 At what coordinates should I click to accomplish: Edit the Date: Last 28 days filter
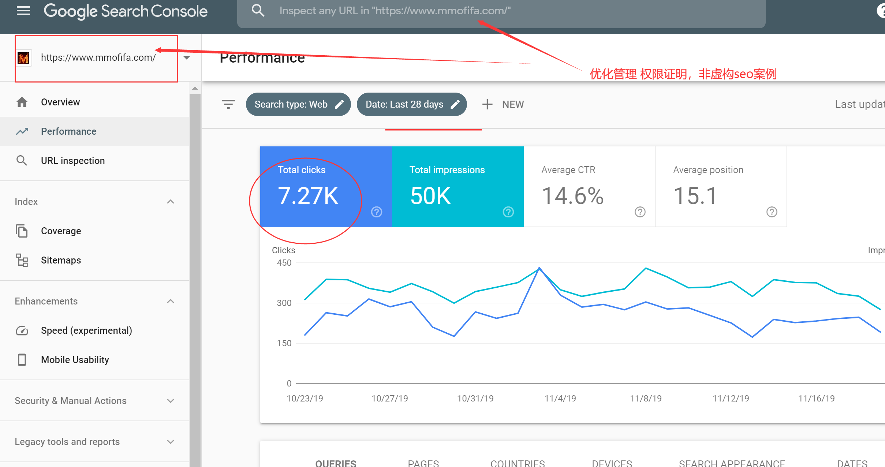[412, 104]
